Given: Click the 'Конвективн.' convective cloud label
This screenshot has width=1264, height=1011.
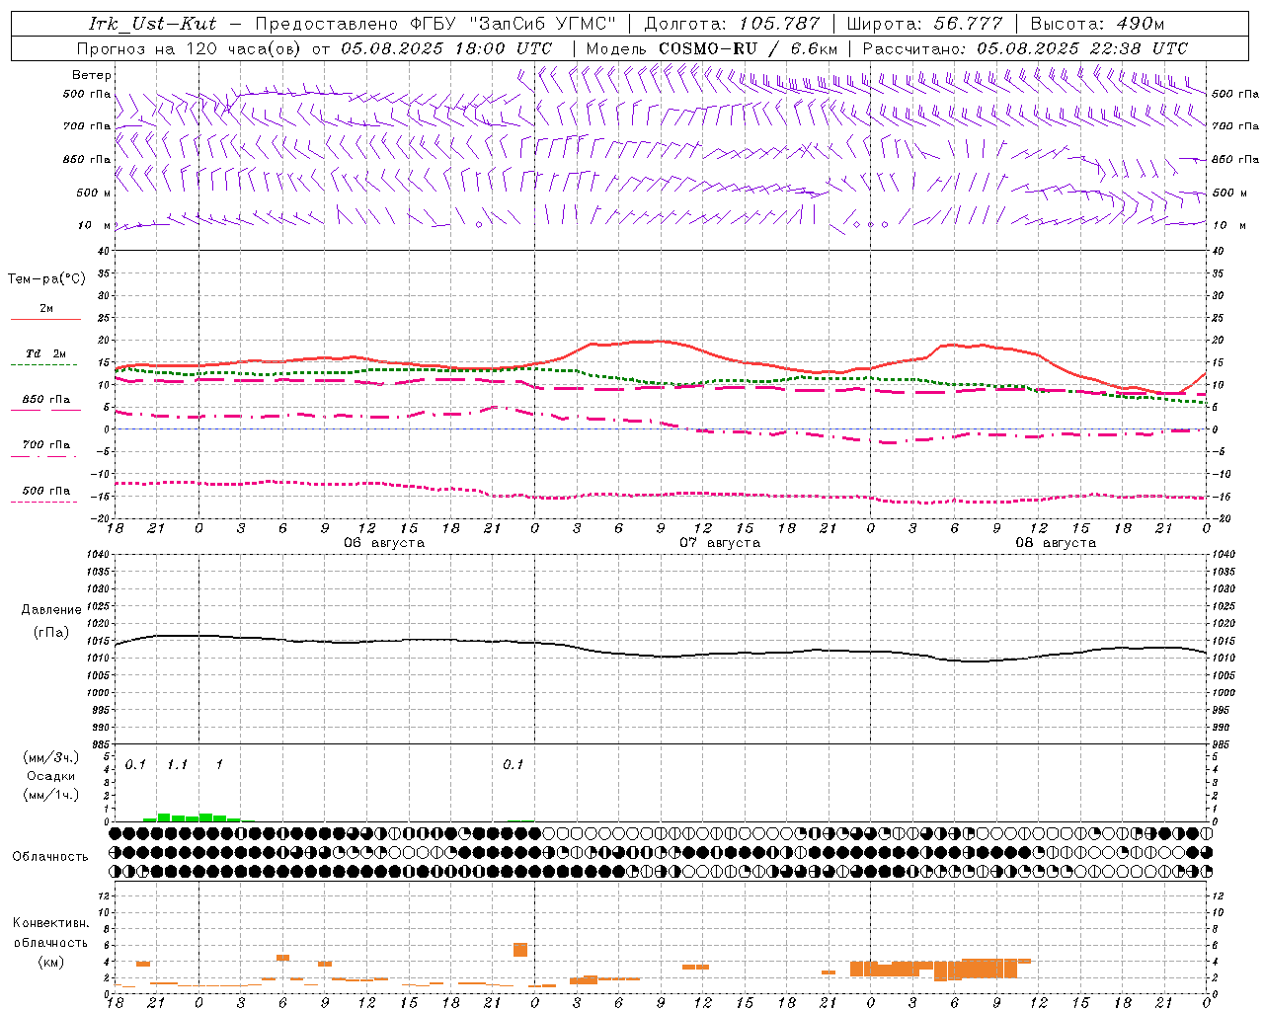Looking at the screenshot, I should pos(51,923).
